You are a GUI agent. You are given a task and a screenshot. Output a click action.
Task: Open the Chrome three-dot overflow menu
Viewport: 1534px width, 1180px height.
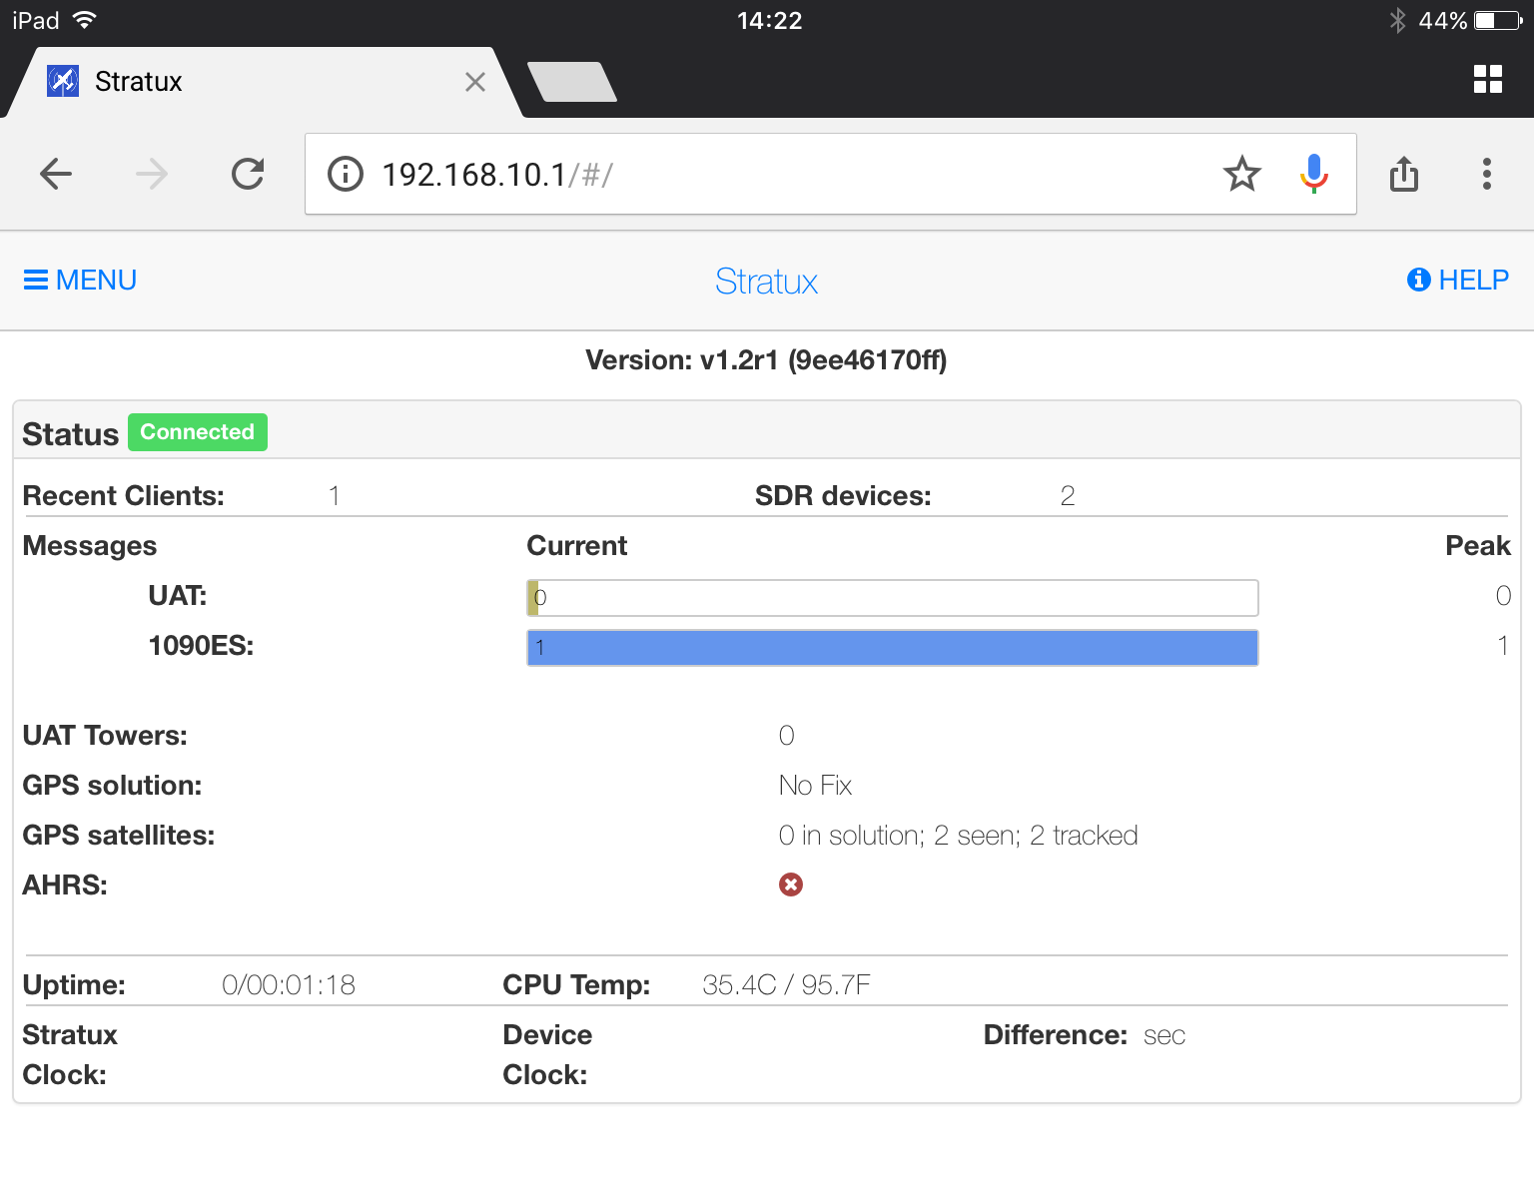(x=1487, y=174)
